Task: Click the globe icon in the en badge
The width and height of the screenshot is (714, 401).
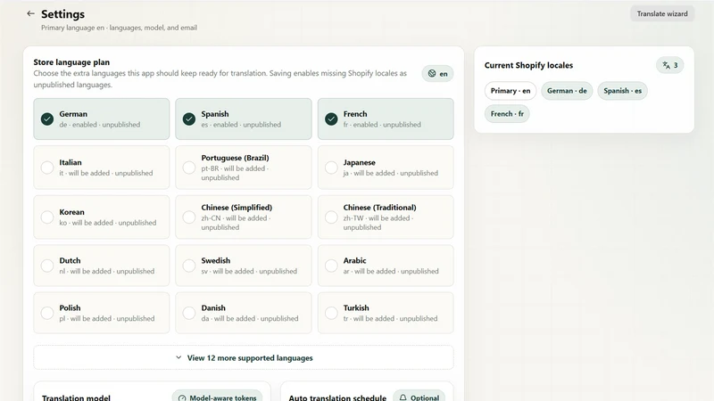Action: 432,73
